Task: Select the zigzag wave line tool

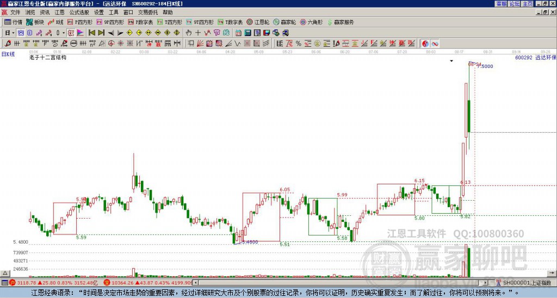Action: point(238,44)
